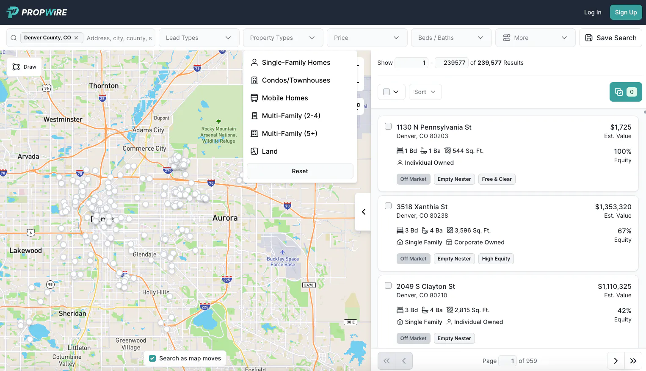Select the 3518 Xanthia St listing checkbox
The image size is (646, 371).
388,206
